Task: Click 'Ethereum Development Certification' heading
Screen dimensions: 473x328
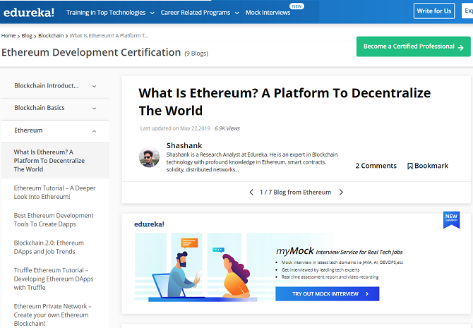Action: coord(91,52)
